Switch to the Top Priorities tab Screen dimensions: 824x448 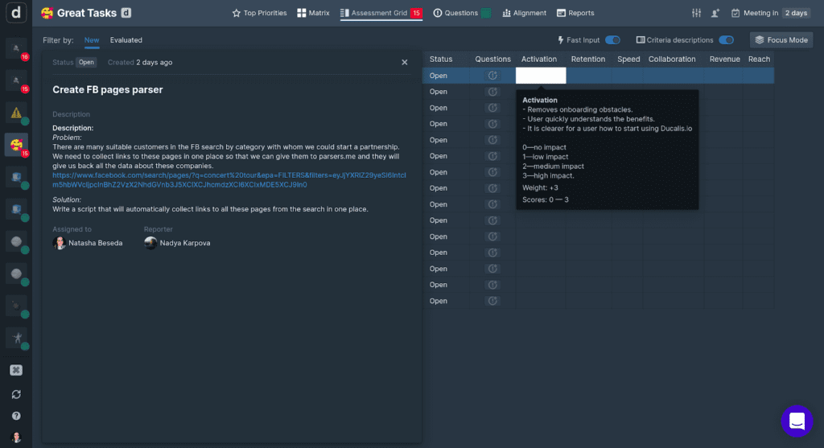pos(259,13)
